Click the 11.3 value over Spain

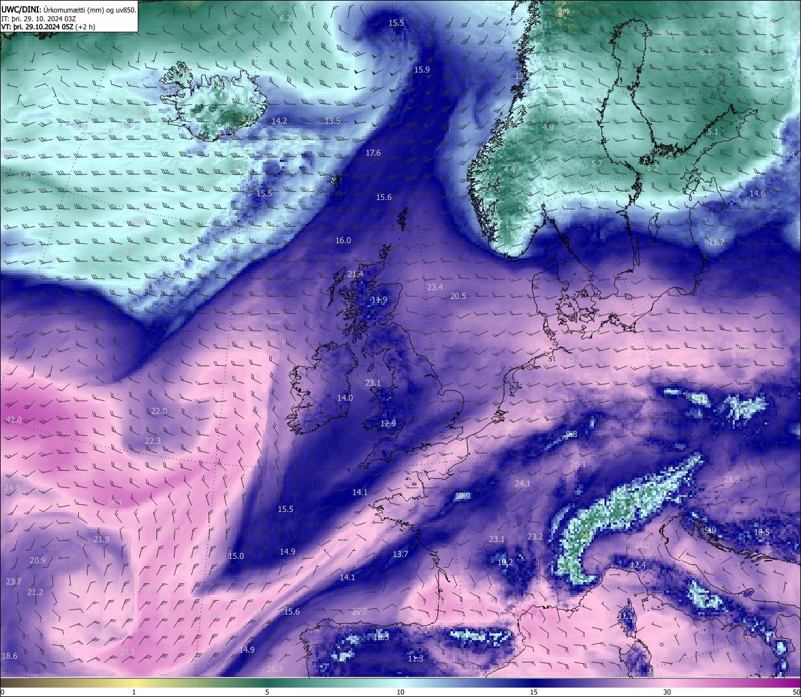416,658
